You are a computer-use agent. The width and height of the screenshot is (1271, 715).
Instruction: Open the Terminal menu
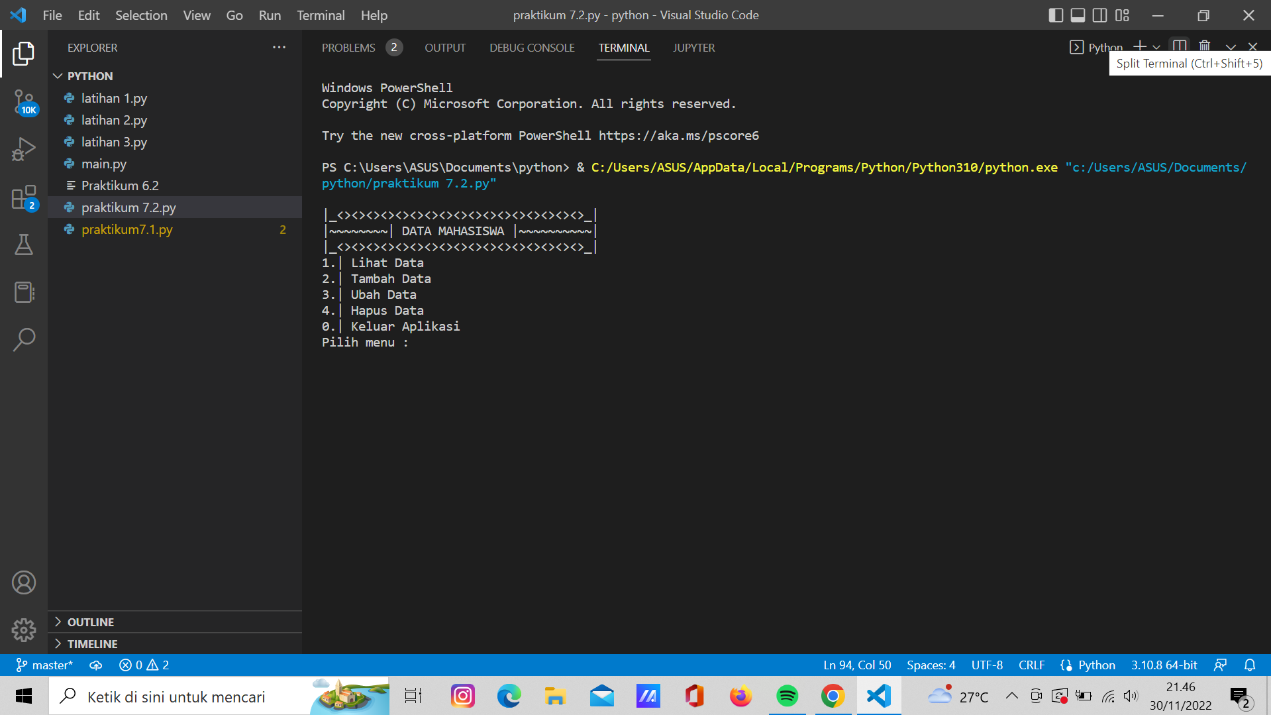click(x=321, y=15)
